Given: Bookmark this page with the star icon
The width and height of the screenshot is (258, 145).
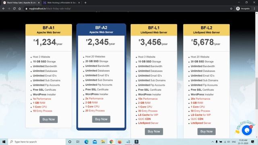Looking at the screenshot, I should click(231, 8).
